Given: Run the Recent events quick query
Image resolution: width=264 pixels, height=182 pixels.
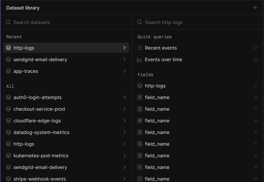Looking at the screenshot, I should (256, 48).
